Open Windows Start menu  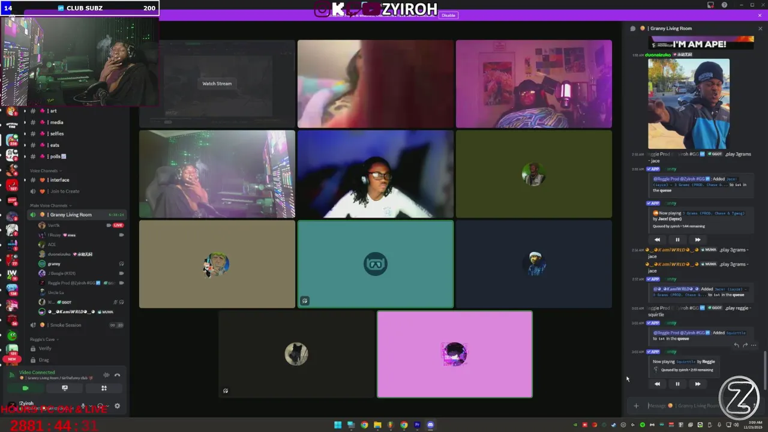pyautogui.click(x=338, y=425)
